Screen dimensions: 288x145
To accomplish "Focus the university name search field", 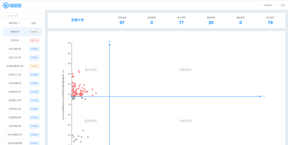I will click(x=22, y=16).
